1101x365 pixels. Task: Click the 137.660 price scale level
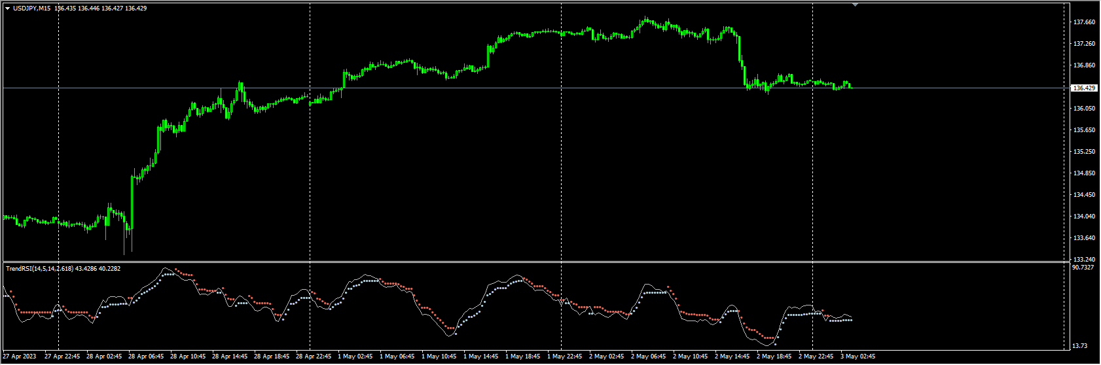pos(1085,22)
